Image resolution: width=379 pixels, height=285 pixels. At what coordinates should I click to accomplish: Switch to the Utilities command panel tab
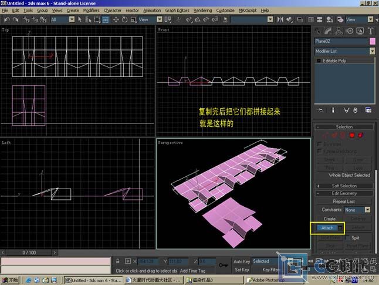point(371,31)
